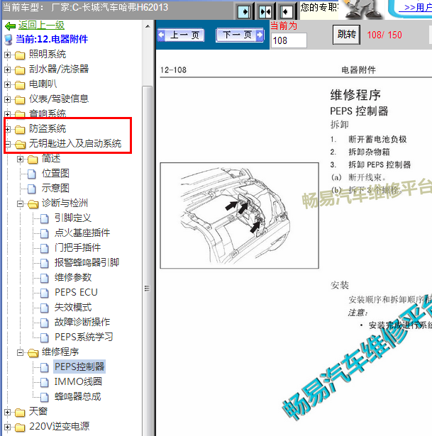
Task: Click the 音响系统 tree item
Action: pos(48,113)
